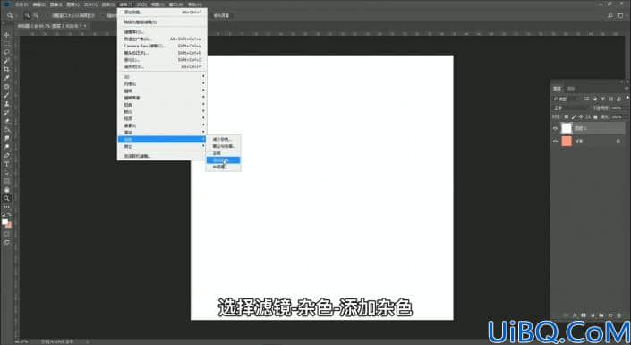
Task: Select the Brush tool
Action: point(6,95)
